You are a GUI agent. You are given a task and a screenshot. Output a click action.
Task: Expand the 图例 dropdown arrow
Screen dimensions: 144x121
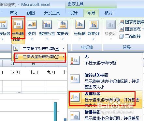point(32,39)
